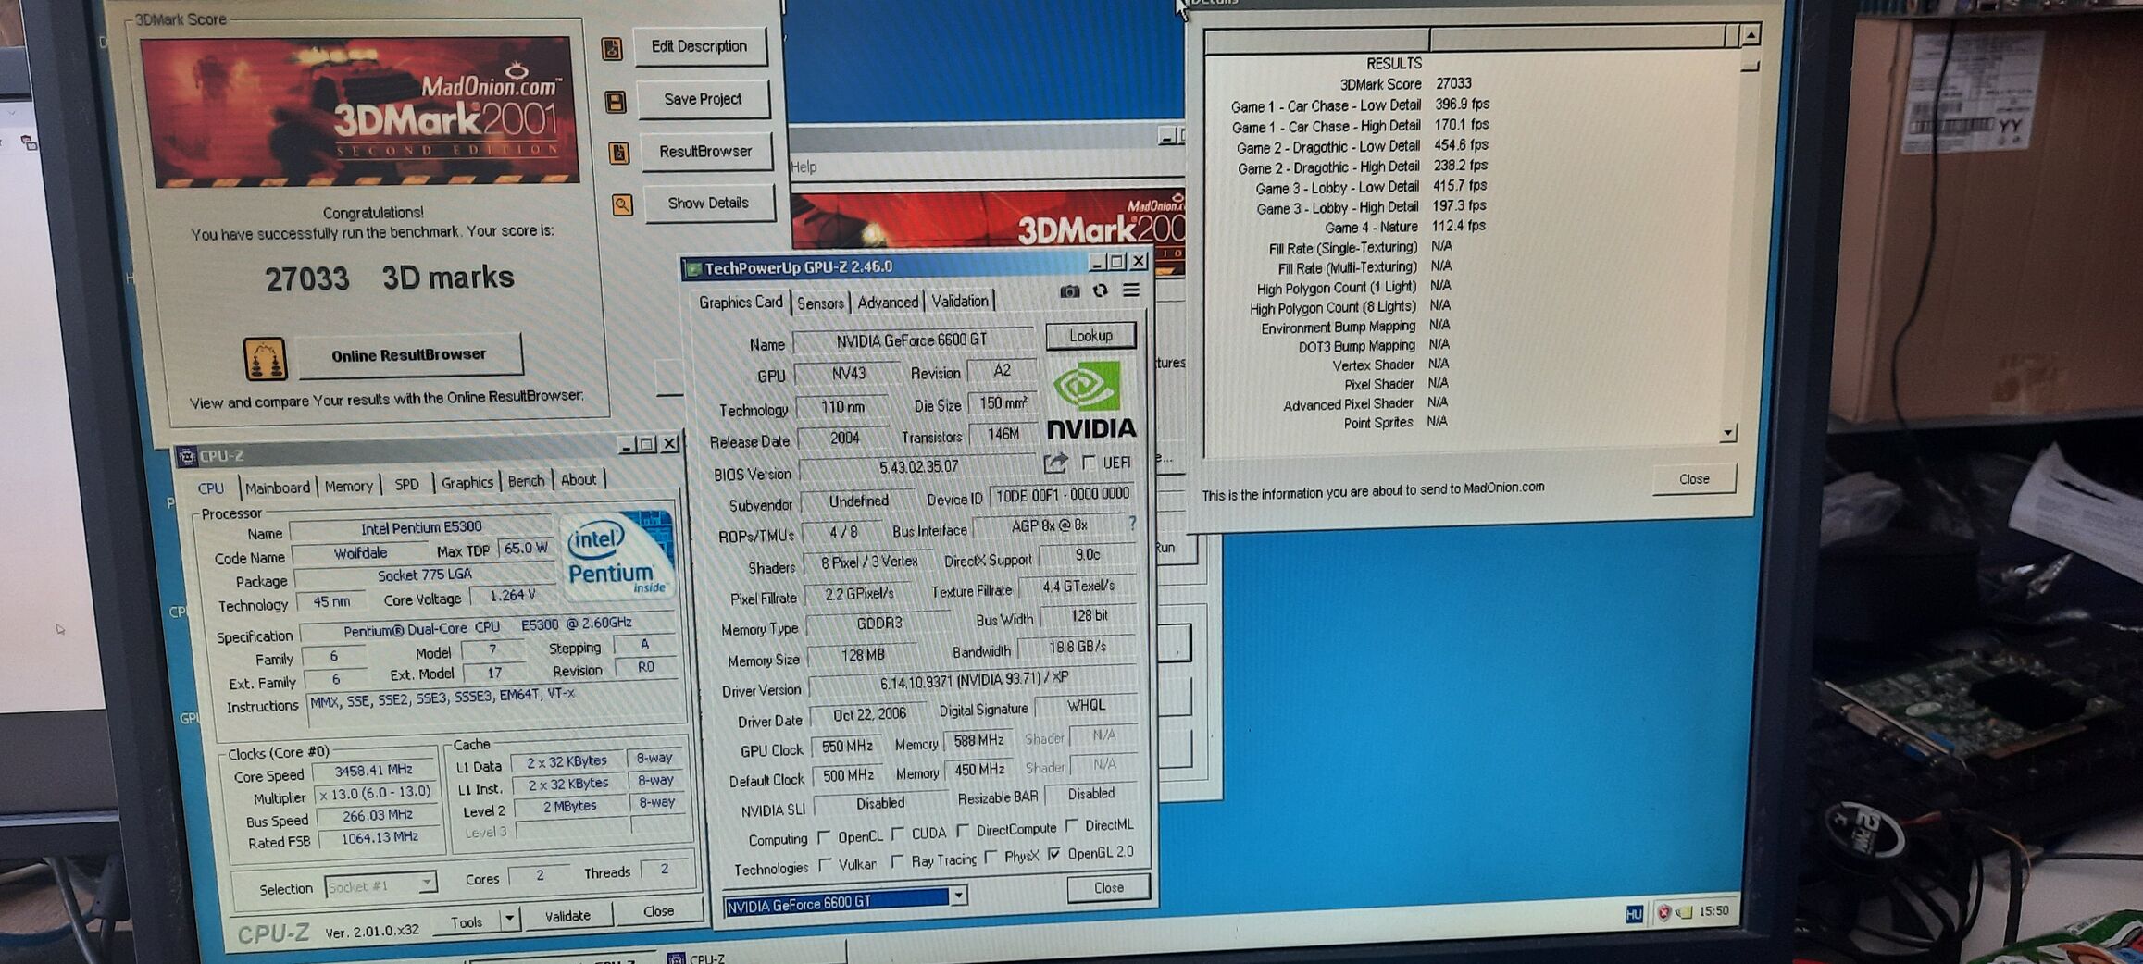Click the Lookup button in GPU-Z

tap(1090, 336)
